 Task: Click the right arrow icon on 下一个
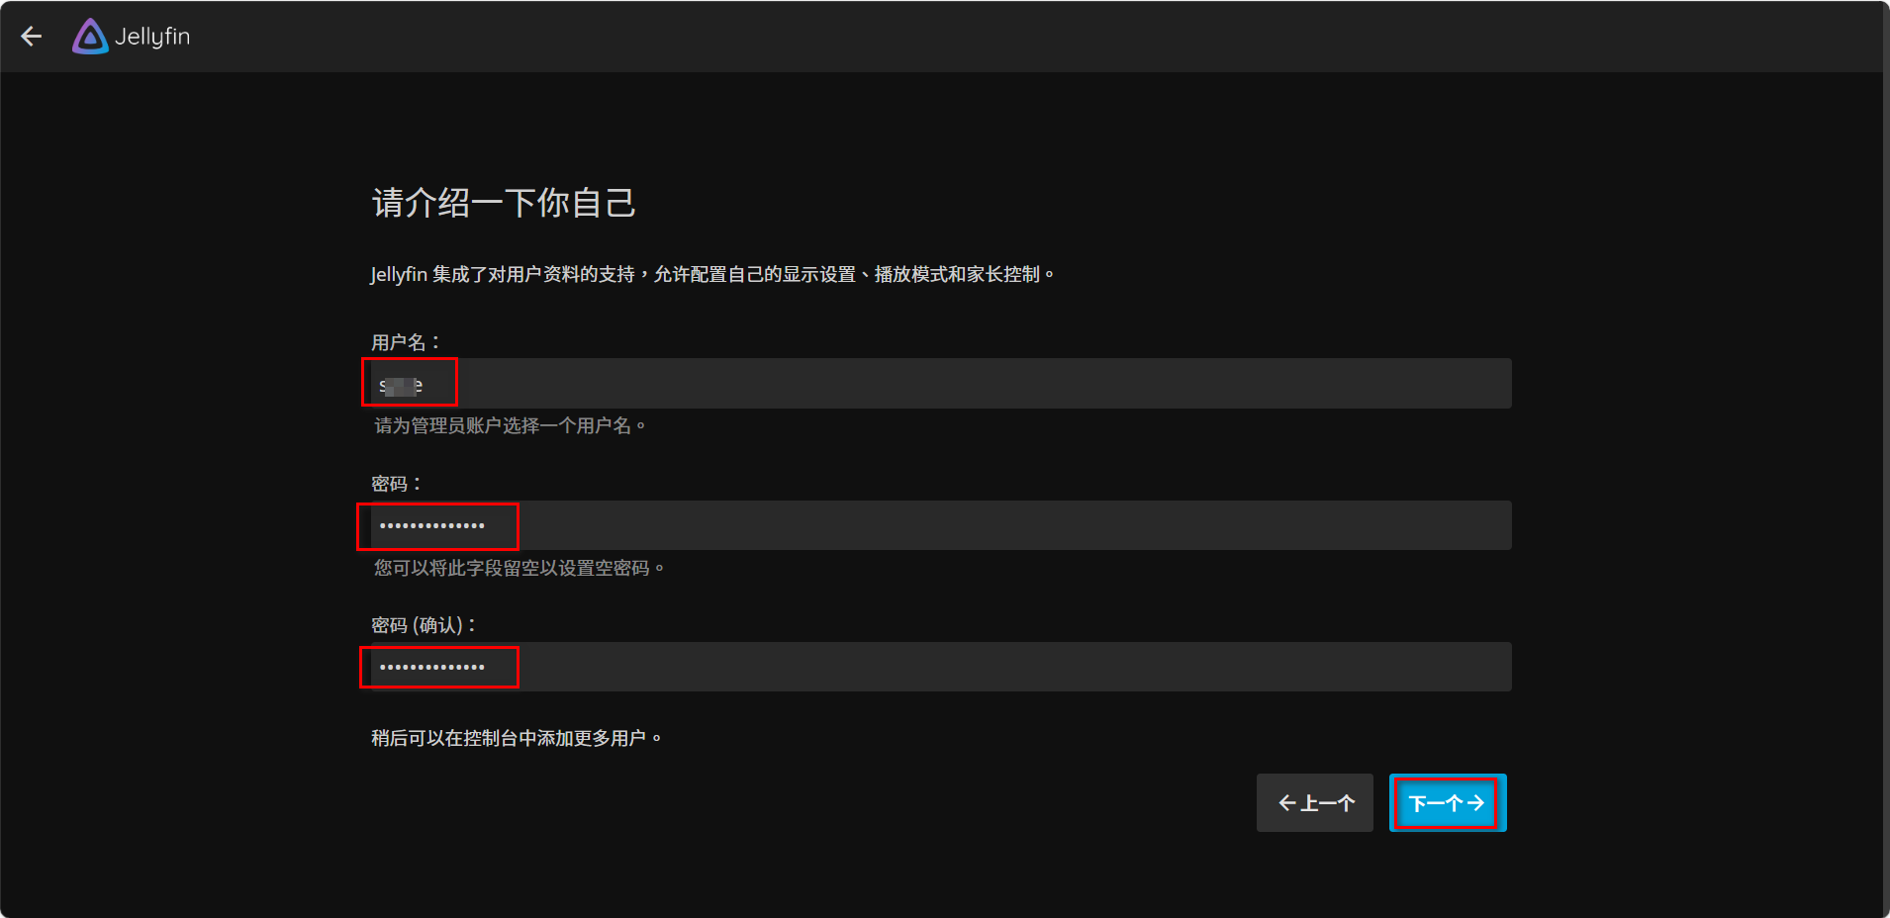pyautogui.click(x=1475, y=803)
